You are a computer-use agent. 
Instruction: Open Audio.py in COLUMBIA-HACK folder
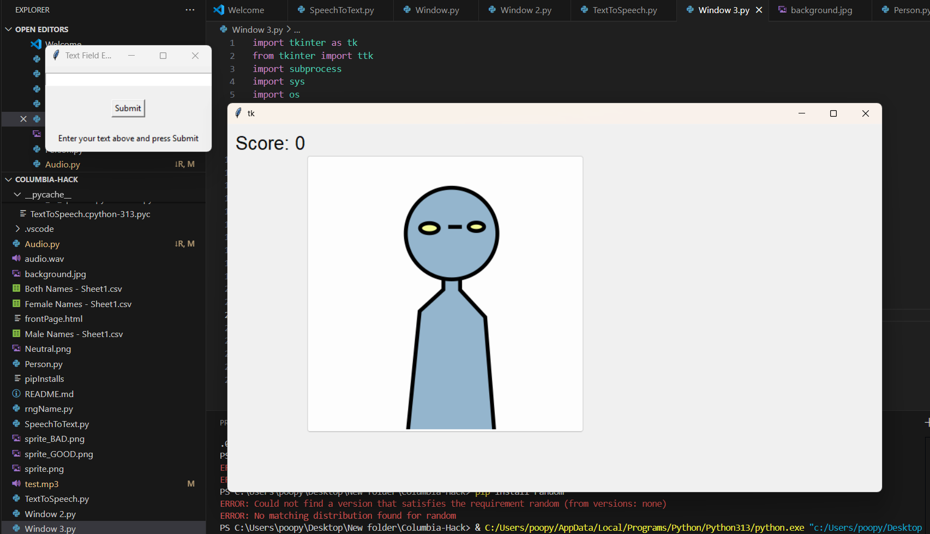pyautogui.click(x=42, y=244)
